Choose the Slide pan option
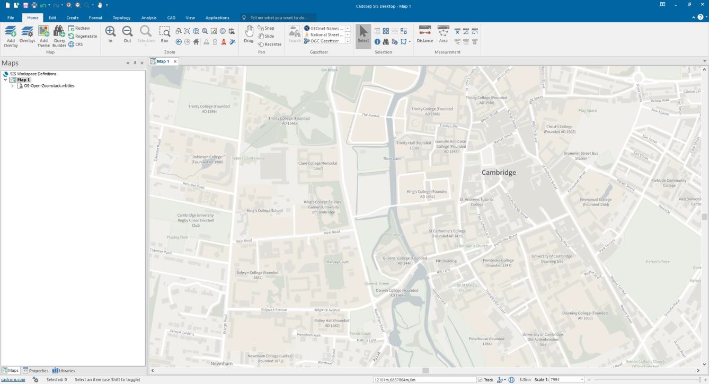Viewport: 709px width, 384px height. 266,36
